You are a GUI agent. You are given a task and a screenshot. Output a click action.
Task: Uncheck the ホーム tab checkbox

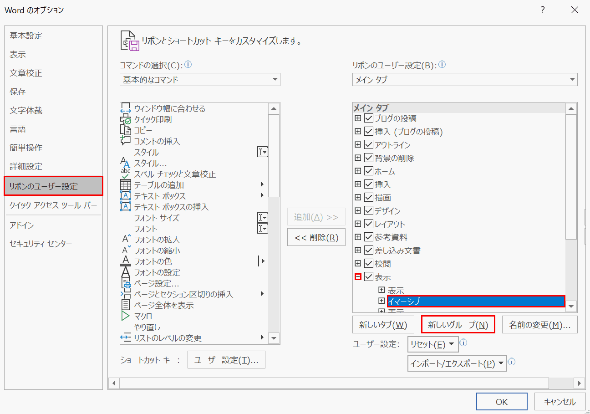coord(369,171)
